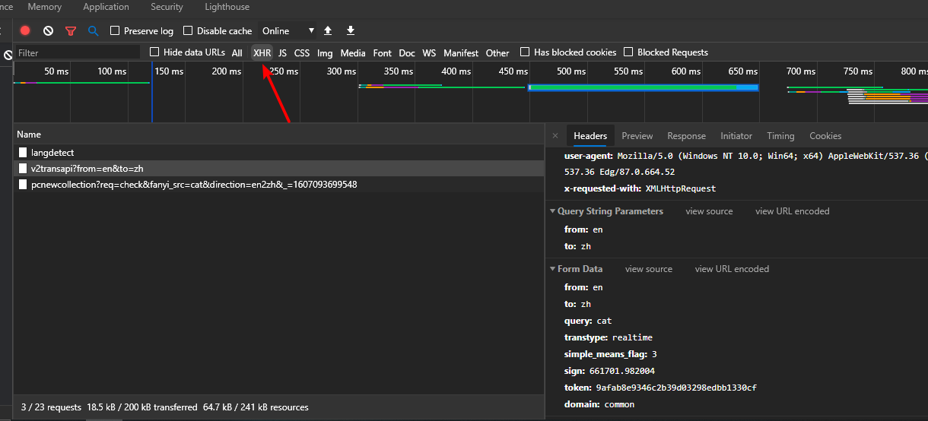Click view source for Query String Parameters
The width and height of the screenshot is (928, 421).
(x=709, y=211)
